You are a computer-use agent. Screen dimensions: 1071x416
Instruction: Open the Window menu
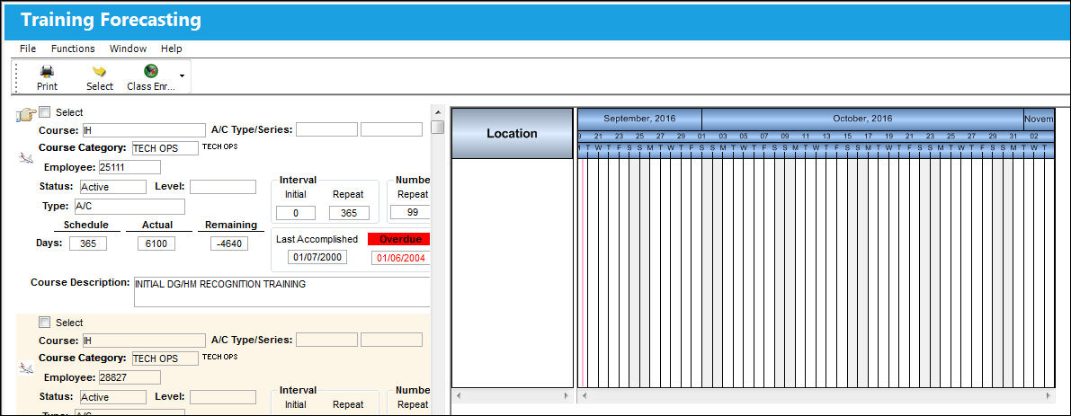[x=129, y=49]
